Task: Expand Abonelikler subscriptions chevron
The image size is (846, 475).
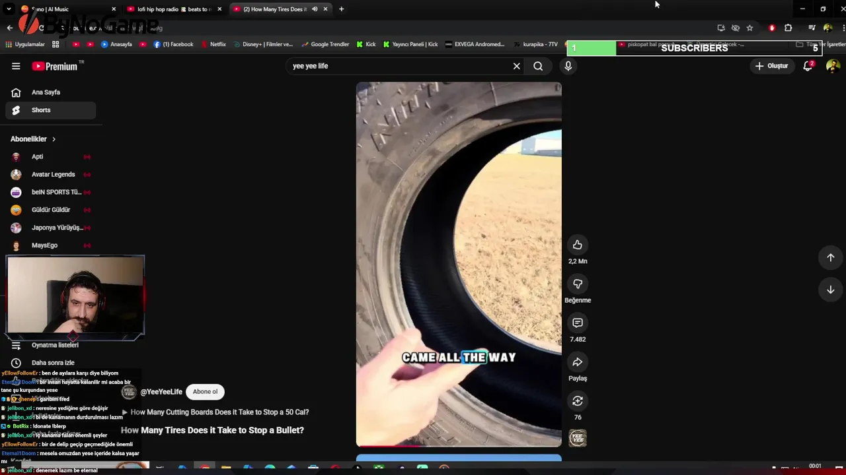Action: (x=54, y=139)
